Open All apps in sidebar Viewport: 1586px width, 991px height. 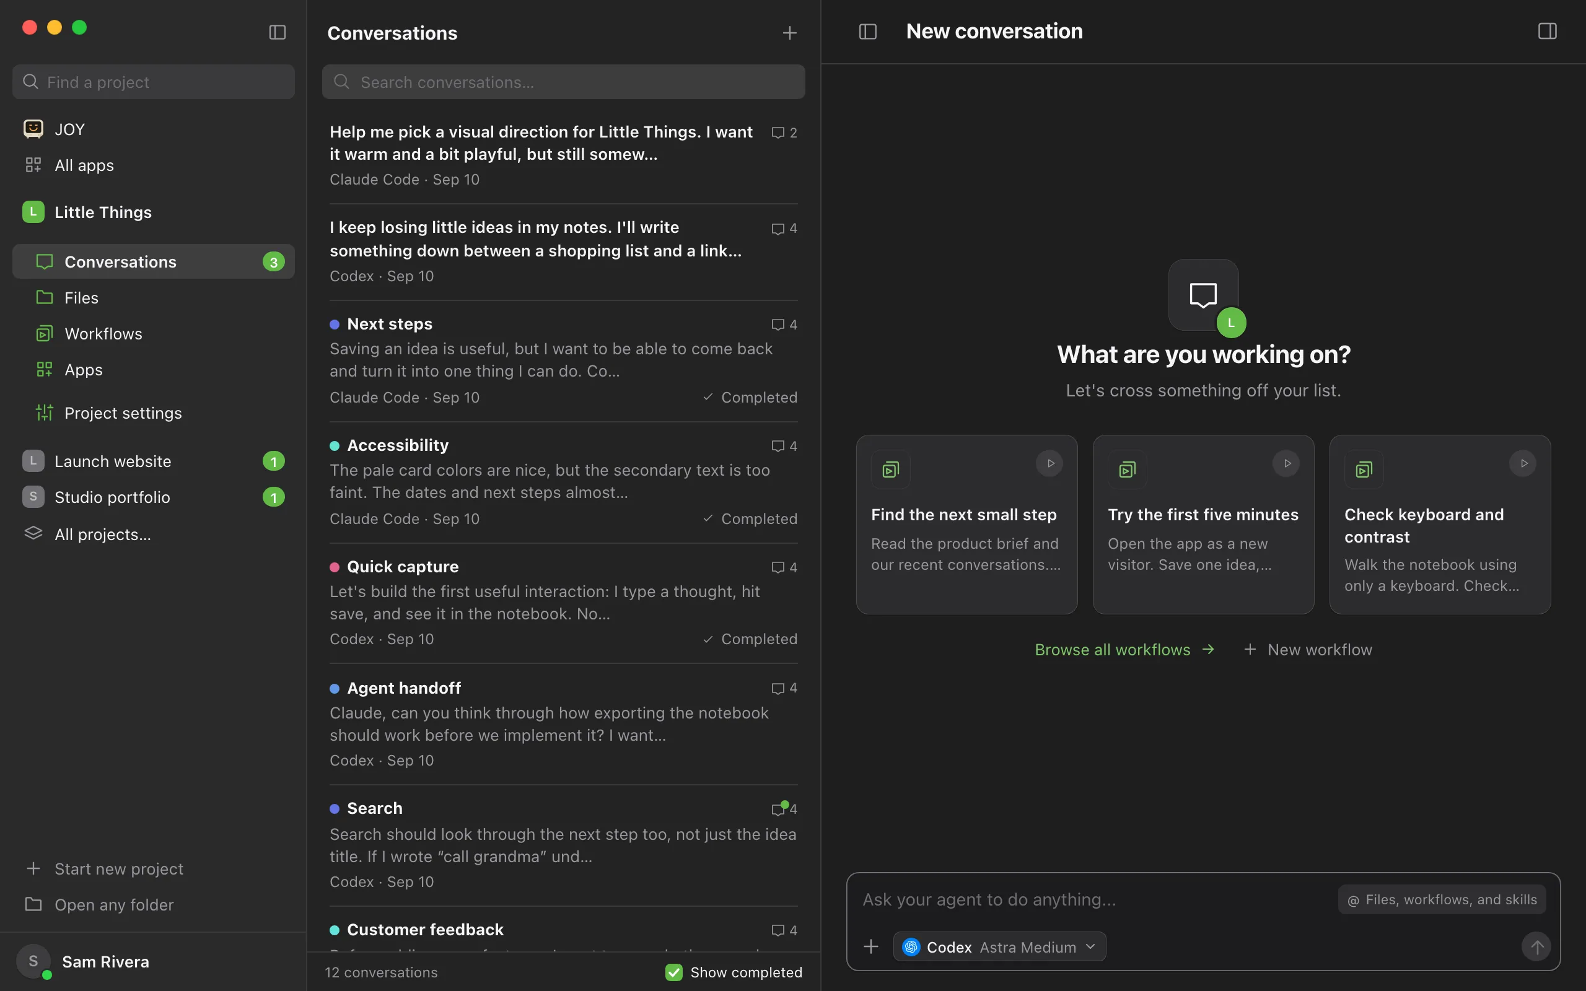tap(154, 165)
